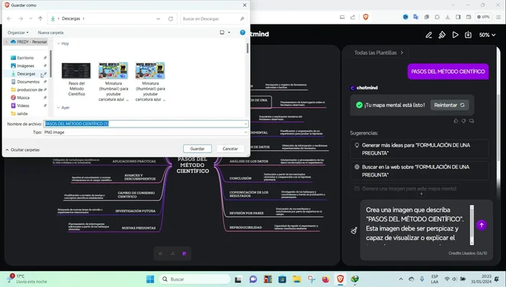Open Todas las Plantillas templates link

click(379, 53)
